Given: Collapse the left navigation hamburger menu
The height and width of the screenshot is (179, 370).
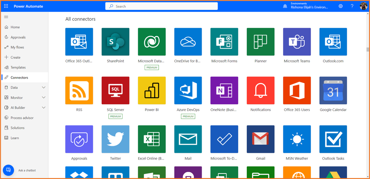Looking at the screenshot, I should click(x=6, y=17).
